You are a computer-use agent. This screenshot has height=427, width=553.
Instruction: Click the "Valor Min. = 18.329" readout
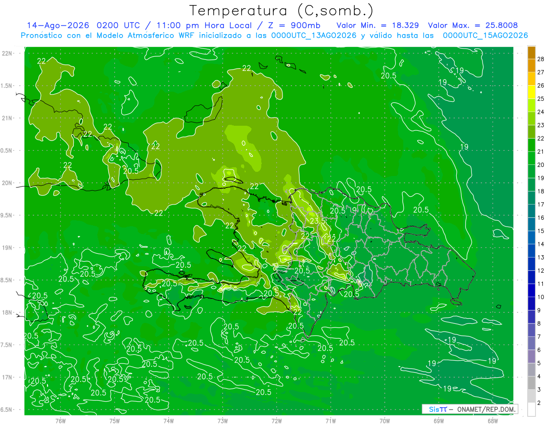tap(377, 25)
